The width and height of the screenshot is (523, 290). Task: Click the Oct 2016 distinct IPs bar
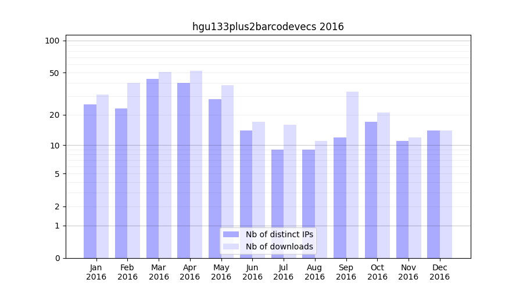point(371,190)
